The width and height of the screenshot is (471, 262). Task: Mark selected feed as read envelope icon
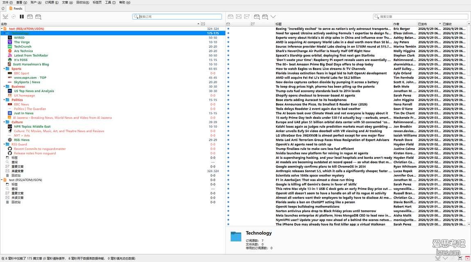[30, 16]
